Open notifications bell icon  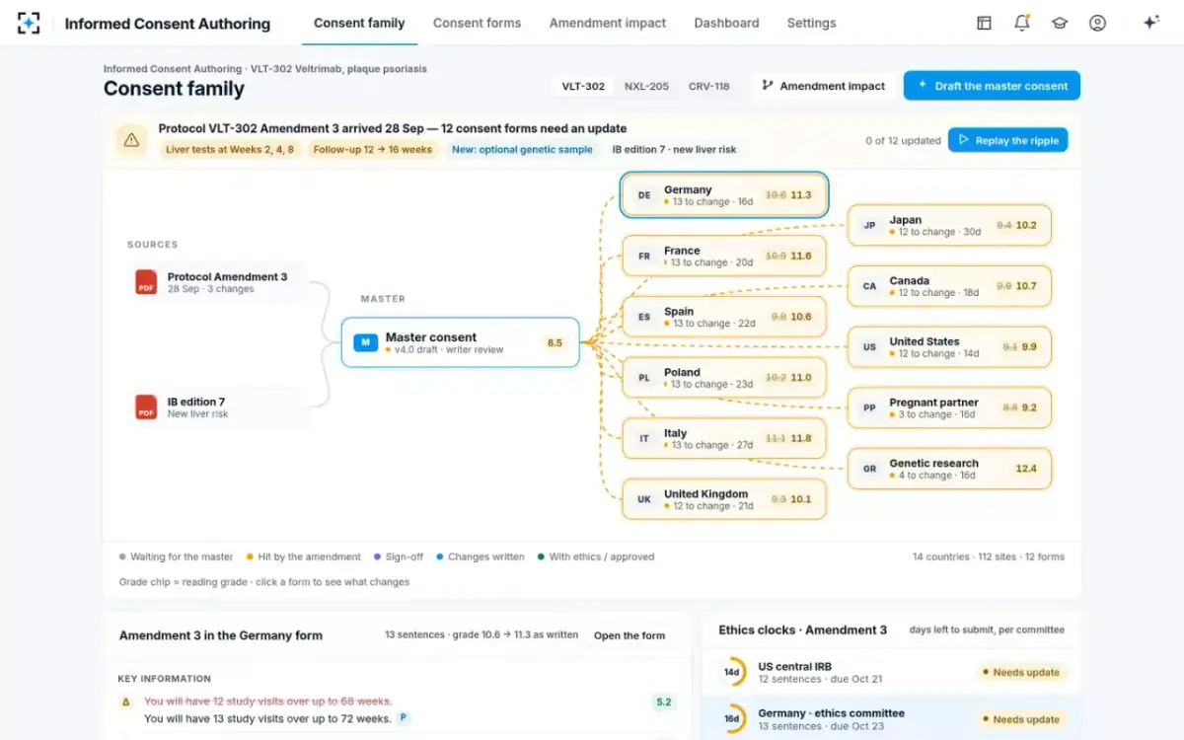tap(1022, 23)
